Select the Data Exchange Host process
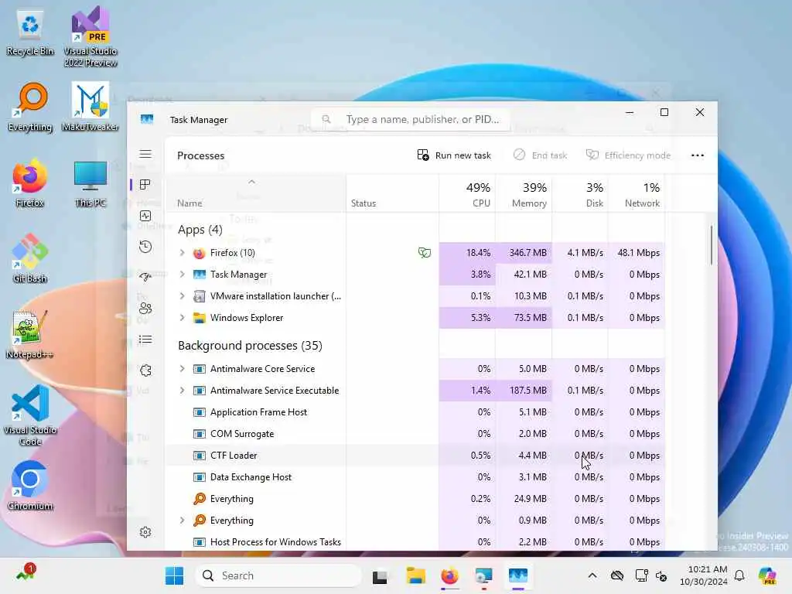Screen dimensions: 792x594 pyautogui.click(x=415, y=477)
